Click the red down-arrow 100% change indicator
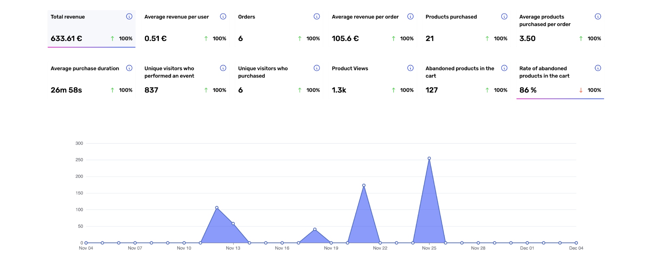 point(590,90)
